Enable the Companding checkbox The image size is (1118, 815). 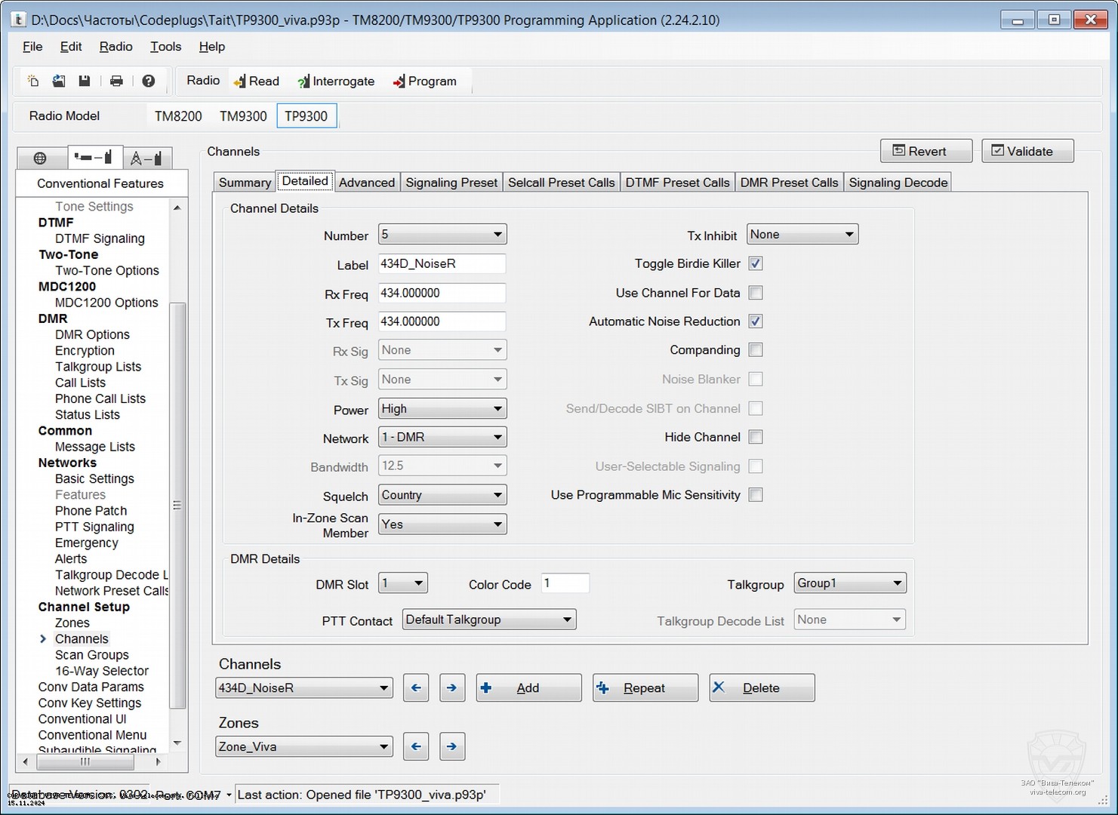click(756, 350)
